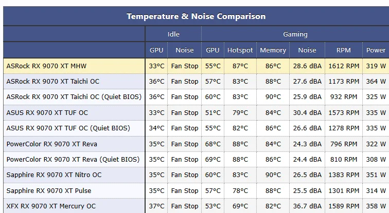389x213 pixels.
Task: Select ASRock RX 9070 XT Taichi OC row
Action: 196,82
